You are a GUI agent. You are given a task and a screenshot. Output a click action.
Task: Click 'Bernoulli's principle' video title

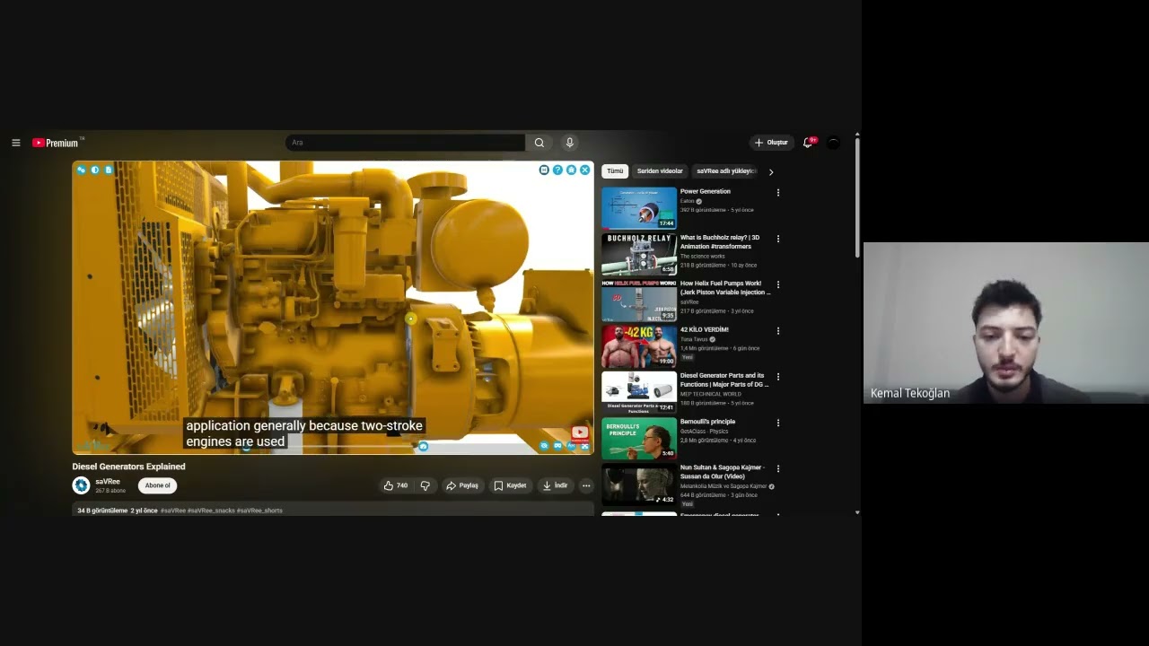coord(708,422)
